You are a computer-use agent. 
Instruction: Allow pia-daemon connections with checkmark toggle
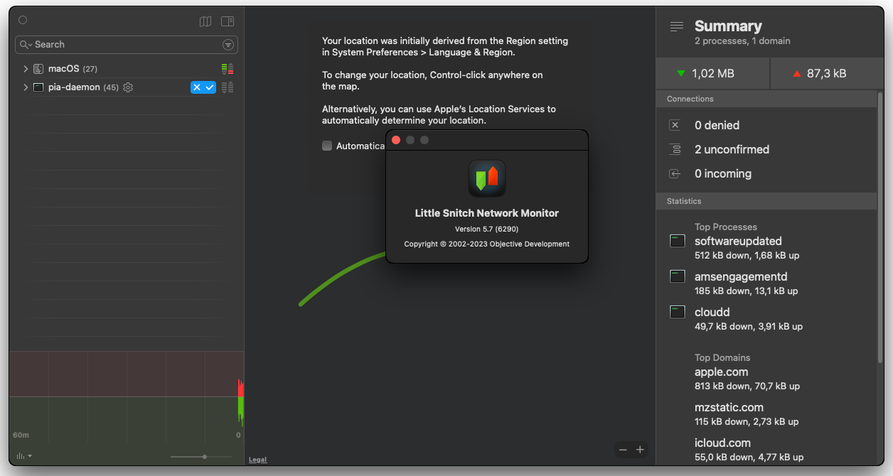(x=210, y=87)
